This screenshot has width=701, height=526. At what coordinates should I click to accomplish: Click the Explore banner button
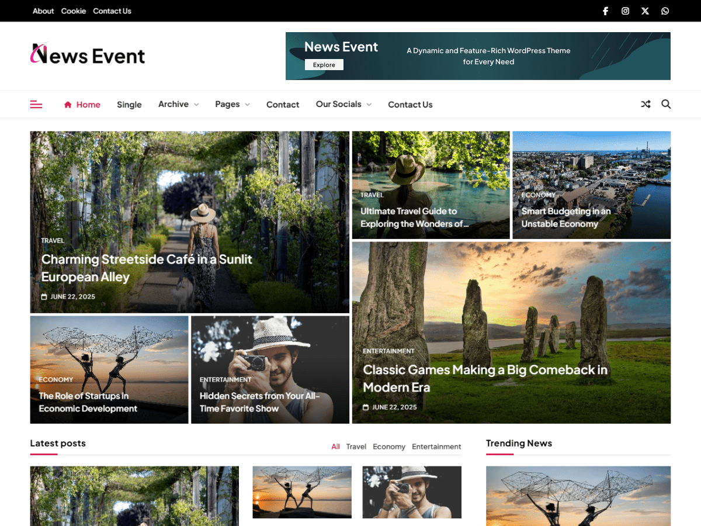[324, 65]
